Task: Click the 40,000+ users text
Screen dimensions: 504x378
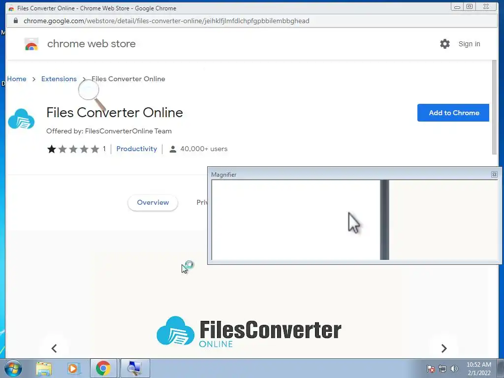Action: (204, 149)
